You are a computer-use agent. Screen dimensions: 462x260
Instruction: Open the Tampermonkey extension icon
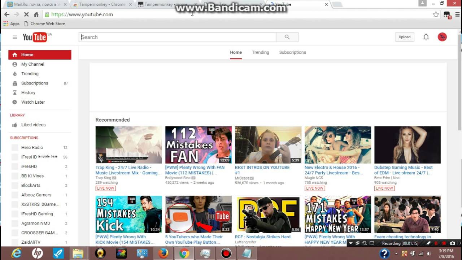coord(447,15)
